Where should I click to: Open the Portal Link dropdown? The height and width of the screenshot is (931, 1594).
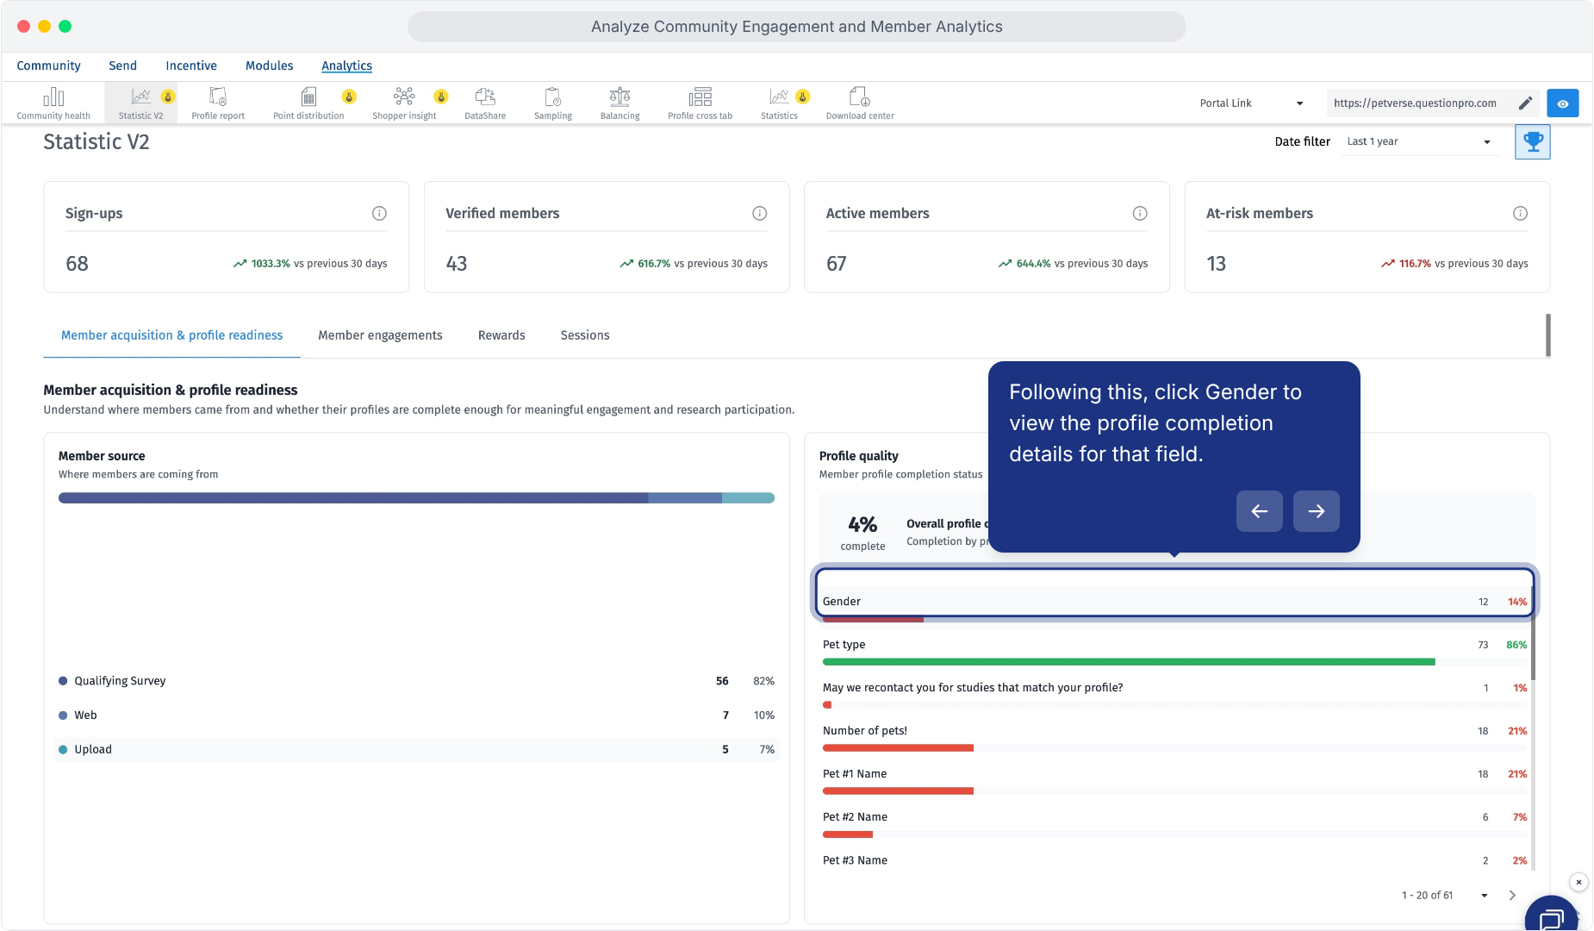pos(1251,103)
